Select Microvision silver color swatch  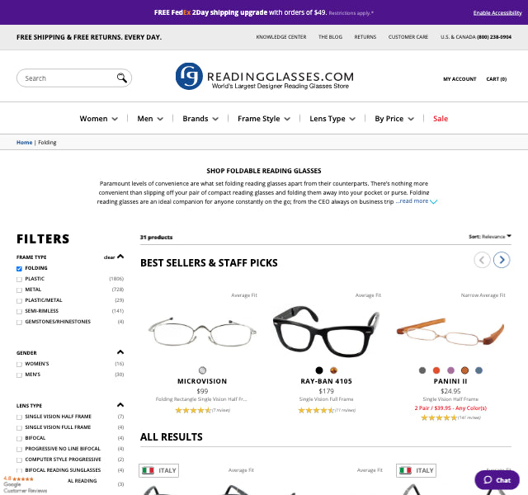(x=202, y=370)
